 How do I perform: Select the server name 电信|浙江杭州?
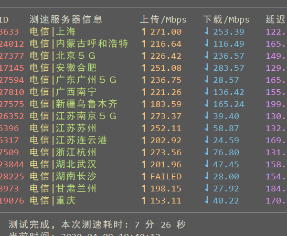[63, 153]
